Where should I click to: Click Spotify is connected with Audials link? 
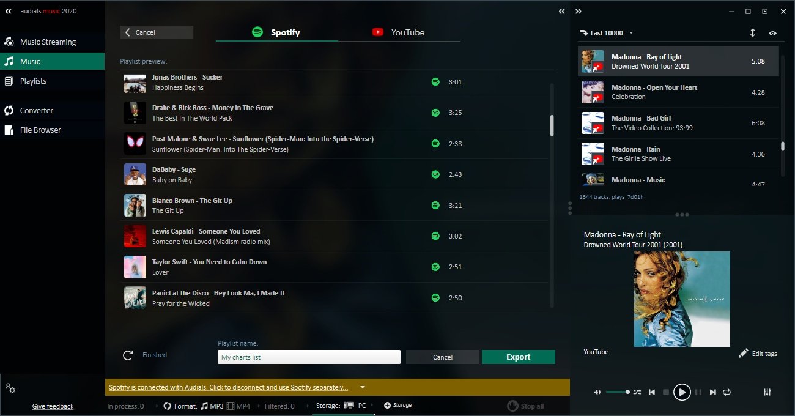click(229, 387)
